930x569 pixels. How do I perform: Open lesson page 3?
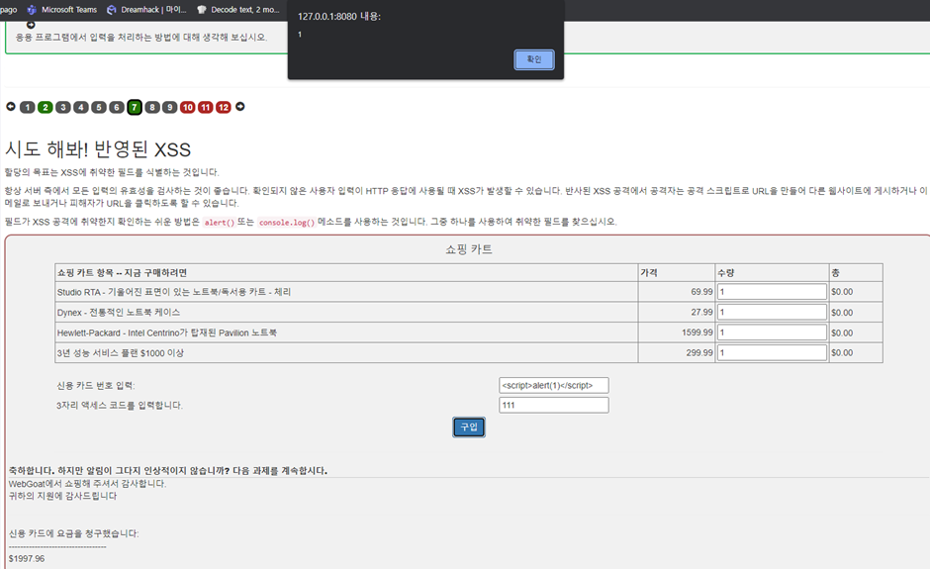[x=63, y=108]
